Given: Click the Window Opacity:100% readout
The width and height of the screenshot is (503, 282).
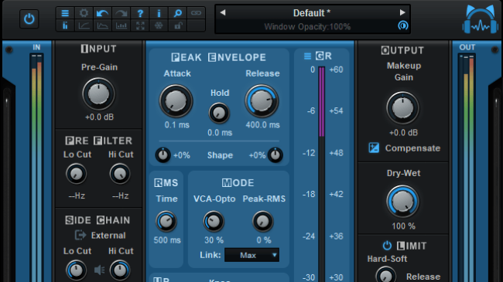Looking at the screenshot, I should (307, 26).
